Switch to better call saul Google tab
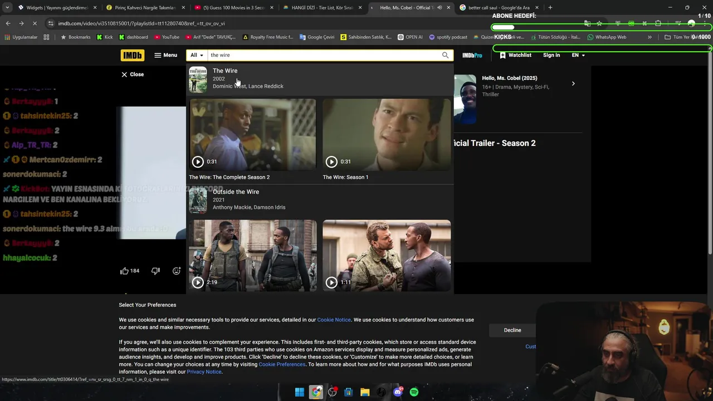The image size is (713, 401). pyautogui.click(x=499, y=8)
